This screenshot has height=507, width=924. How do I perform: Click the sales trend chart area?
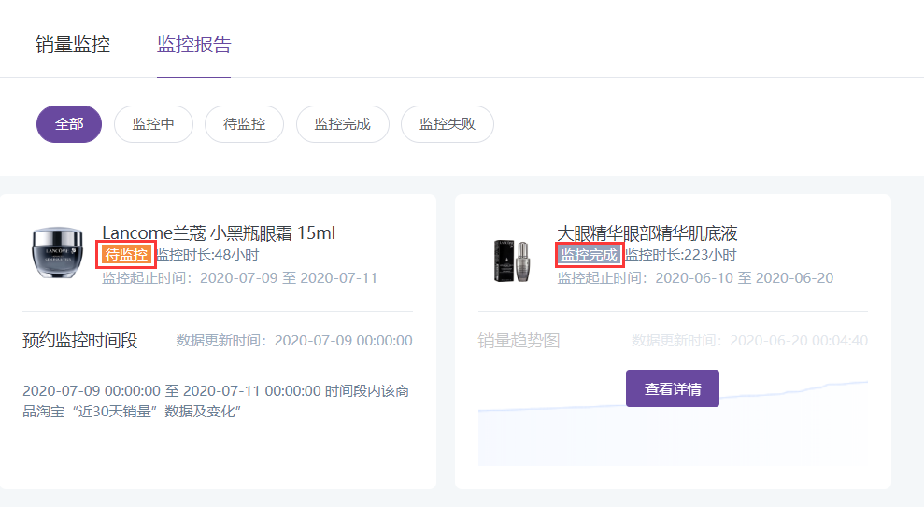pos(673,424)
